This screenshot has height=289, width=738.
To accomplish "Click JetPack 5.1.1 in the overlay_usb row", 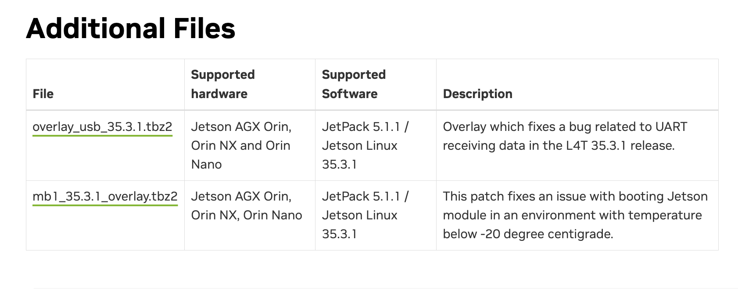I will (361, 127).
